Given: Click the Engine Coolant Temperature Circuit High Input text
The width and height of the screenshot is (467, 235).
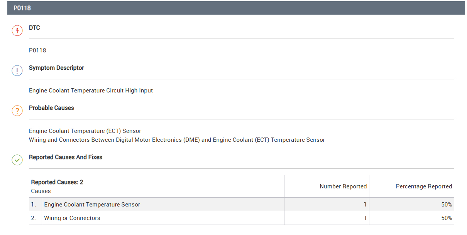Looking at the screenshot, I should coord(91,91).
